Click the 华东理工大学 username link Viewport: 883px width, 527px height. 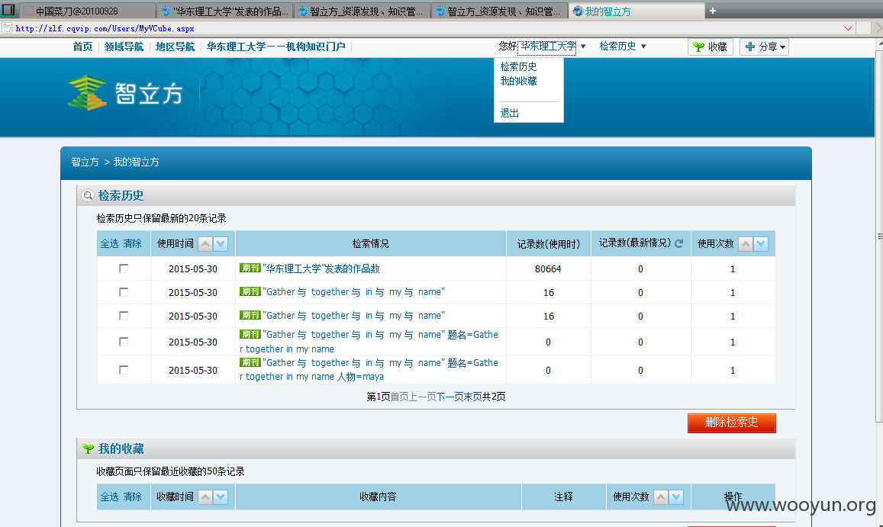[x=547, y=47]
